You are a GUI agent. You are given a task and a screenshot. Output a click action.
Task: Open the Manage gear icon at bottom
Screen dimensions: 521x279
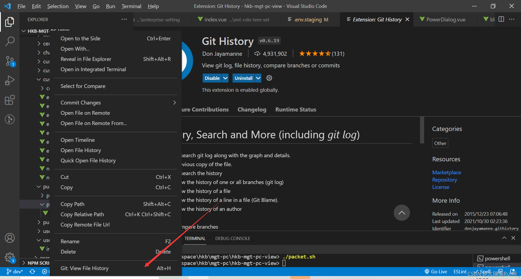[x=10, y=257]
